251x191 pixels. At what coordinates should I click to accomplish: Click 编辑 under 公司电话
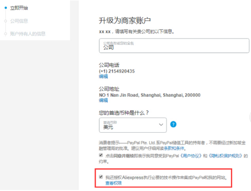click(x=103, y=76)
